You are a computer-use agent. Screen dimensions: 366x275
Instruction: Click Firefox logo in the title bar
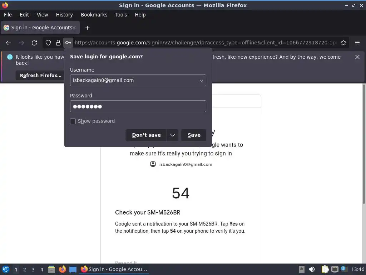coord(5,5)
